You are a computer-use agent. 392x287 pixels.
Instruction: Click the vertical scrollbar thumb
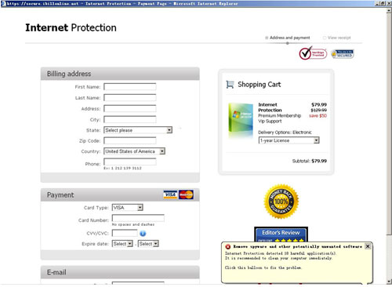[x=389, y=124]
